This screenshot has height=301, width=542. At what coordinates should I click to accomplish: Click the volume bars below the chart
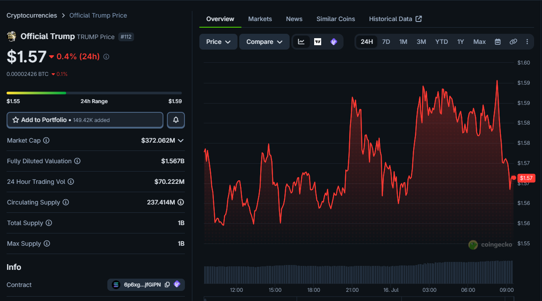(358, 272)
